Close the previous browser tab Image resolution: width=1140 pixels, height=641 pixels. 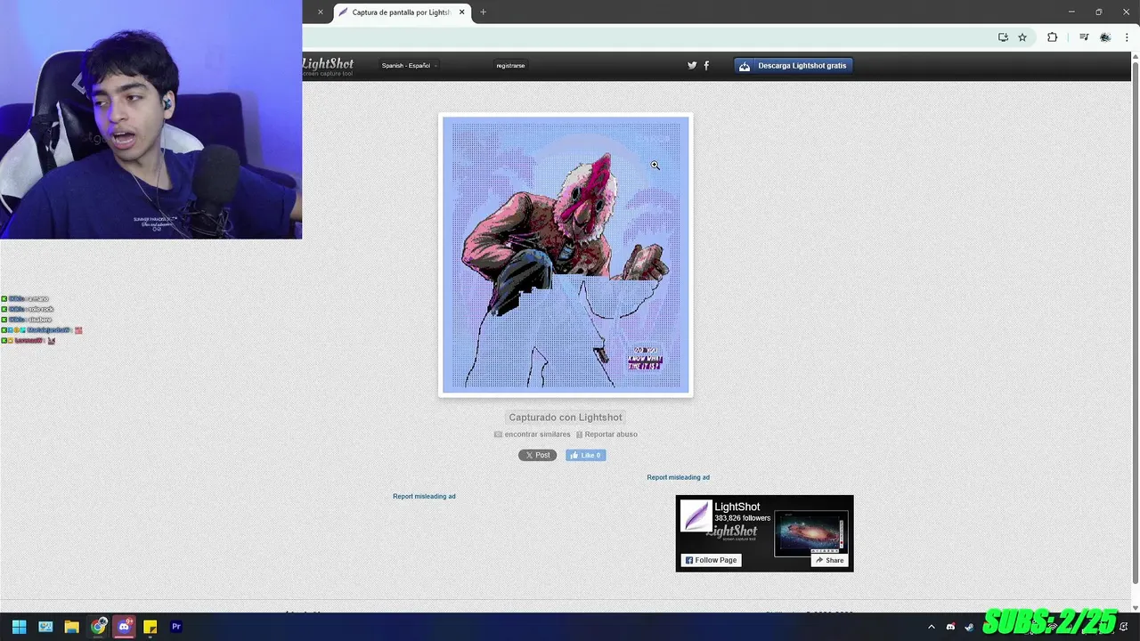[321, 12]
